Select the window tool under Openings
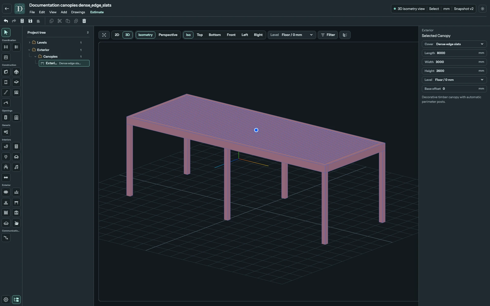This screenshot has width=490, height=306. point(16,118)
